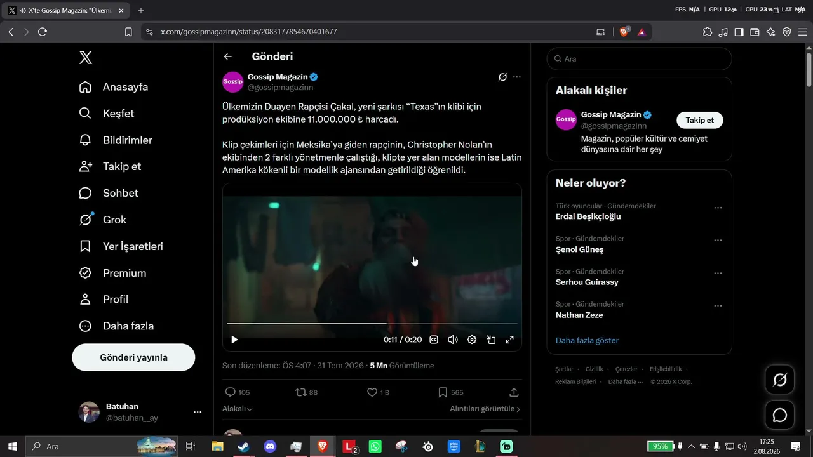
Task: Click Daha fazla göster under trends
Action: [x=587, y=340]
